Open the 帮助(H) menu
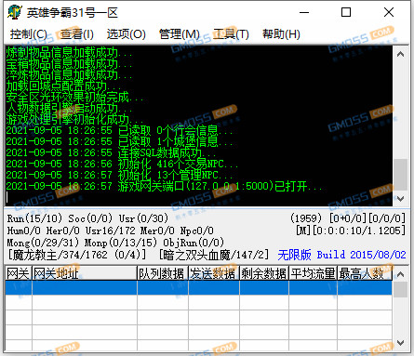414x356 pixels. tap(281, 33)
